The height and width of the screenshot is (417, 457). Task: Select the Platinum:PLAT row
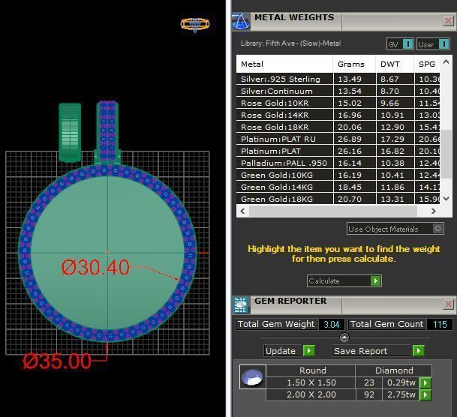click(x=338, y=151)
